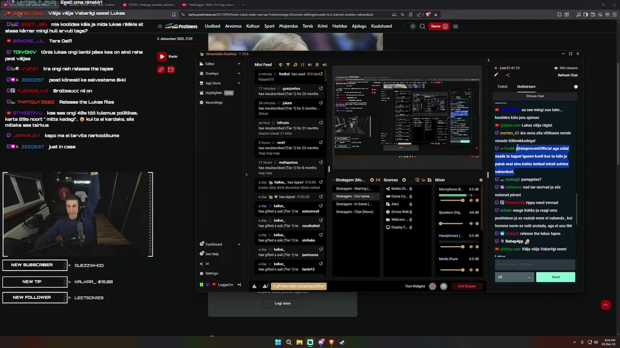Replay the revirl resubscribed alert
The image size is (620, 348).
pyautogui.click(x=321, y=143)
